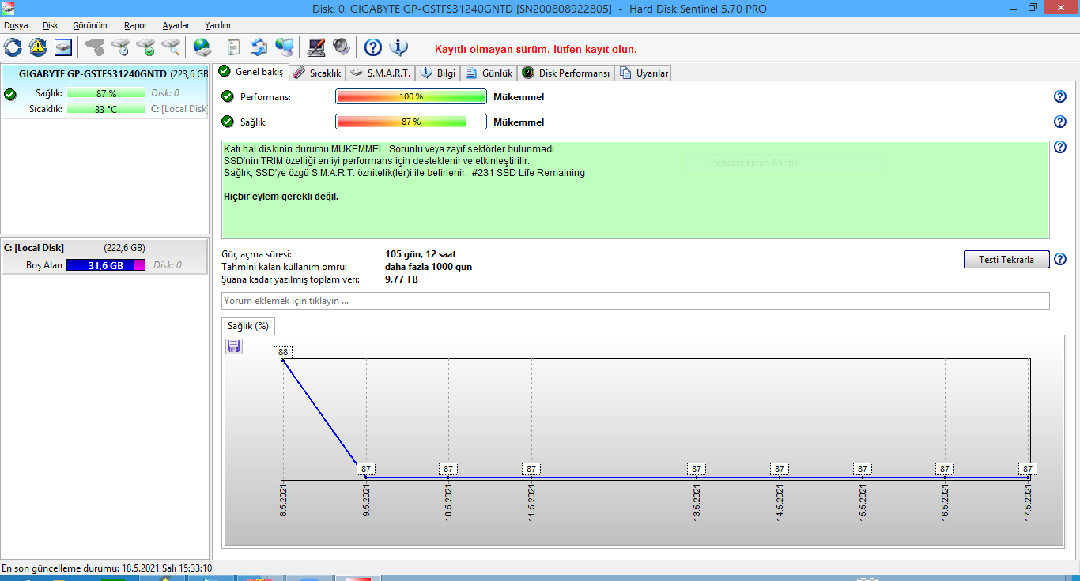The width and height of the screenshot is (1080, 581).
Task: Click the status bar text 'En son güncelleme durumu'
Action: (107, 568)
